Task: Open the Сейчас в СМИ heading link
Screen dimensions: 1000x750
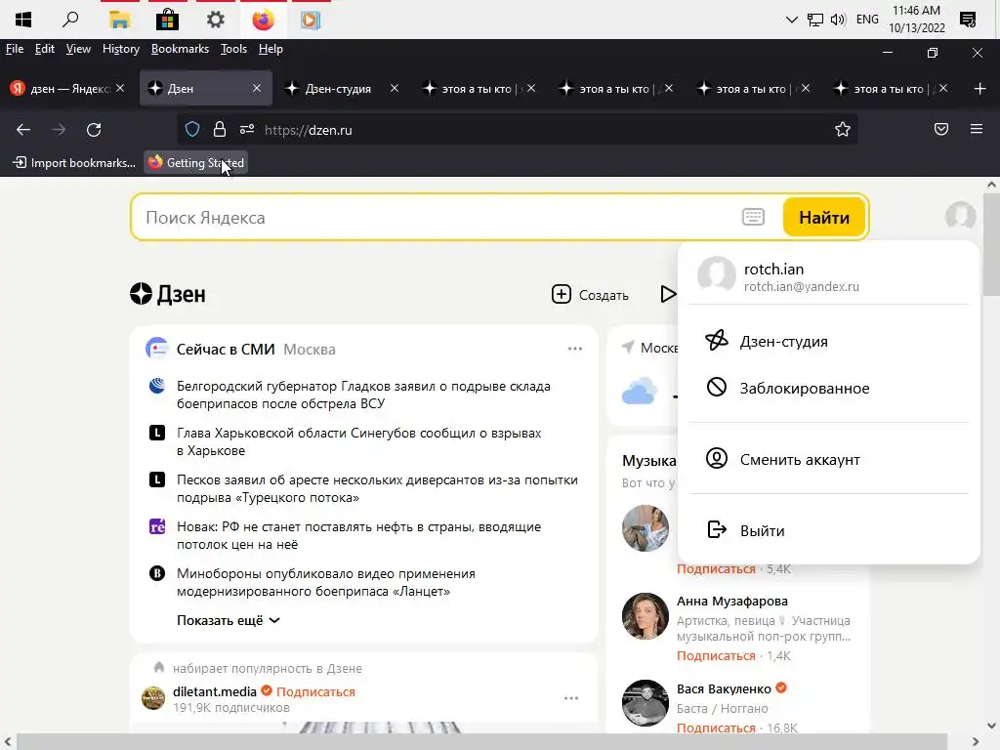Action: pos(226,349)
